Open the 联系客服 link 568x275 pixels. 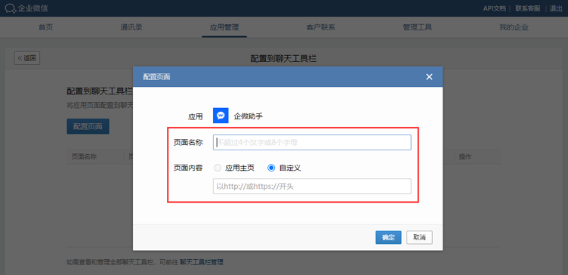point(528,8)
